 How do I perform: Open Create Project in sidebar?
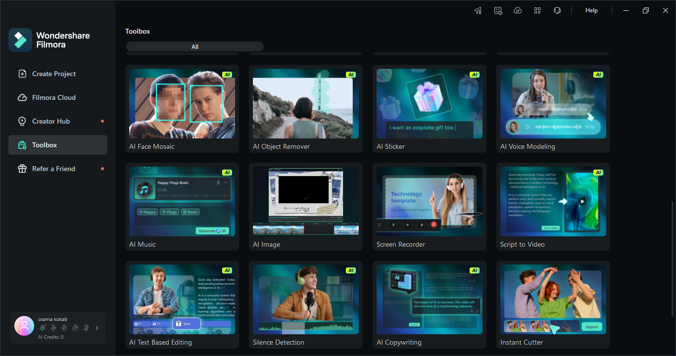(x=54, y=74)
